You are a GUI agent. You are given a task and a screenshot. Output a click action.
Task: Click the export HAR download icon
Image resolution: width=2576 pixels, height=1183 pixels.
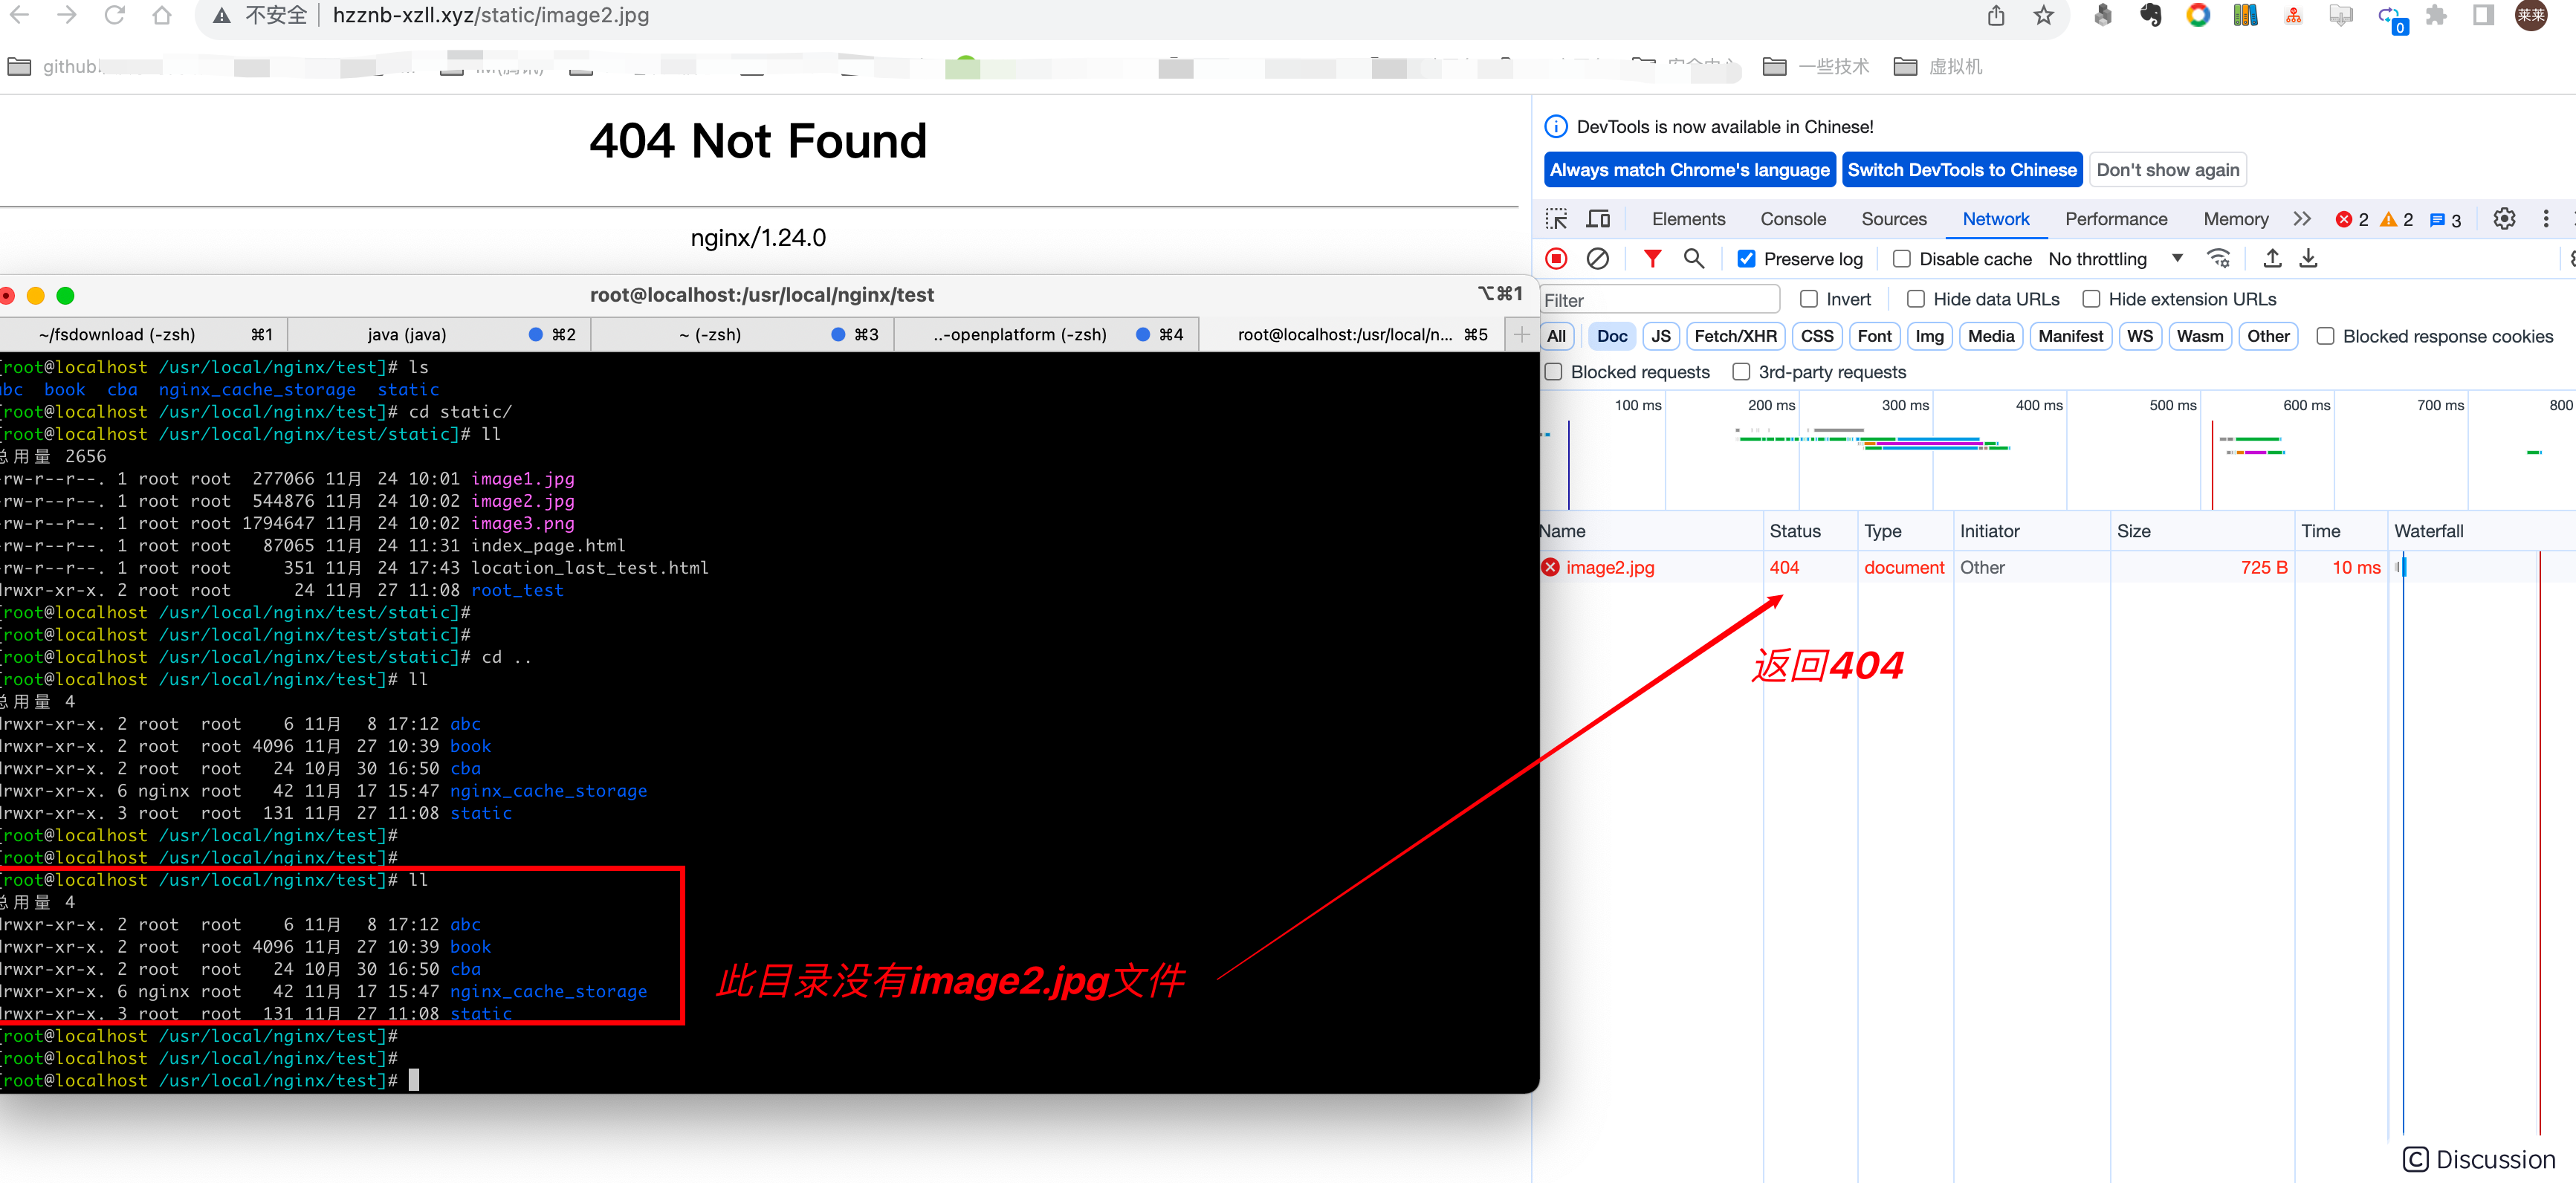(2308, 259)
